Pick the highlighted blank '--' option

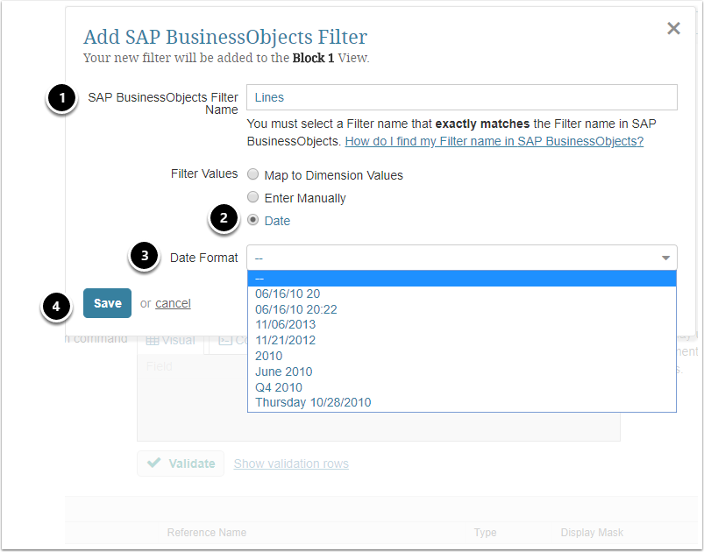[461, 279]
